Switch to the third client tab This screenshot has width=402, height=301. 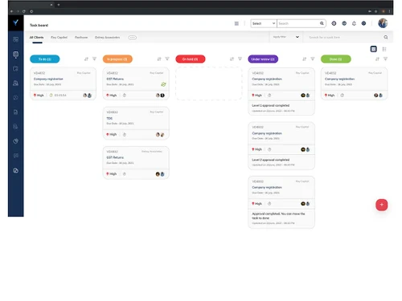81,38
